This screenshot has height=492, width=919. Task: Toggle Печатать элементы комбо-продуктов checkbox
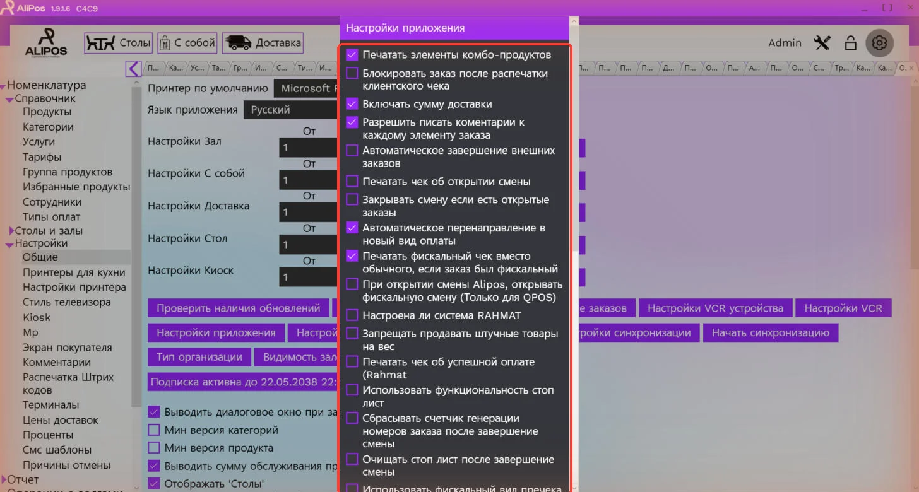[x=352, y=55]
